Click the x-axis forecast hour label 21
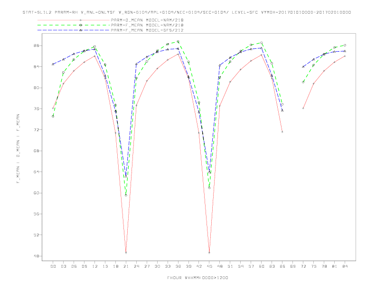 (x=126, y=266)
